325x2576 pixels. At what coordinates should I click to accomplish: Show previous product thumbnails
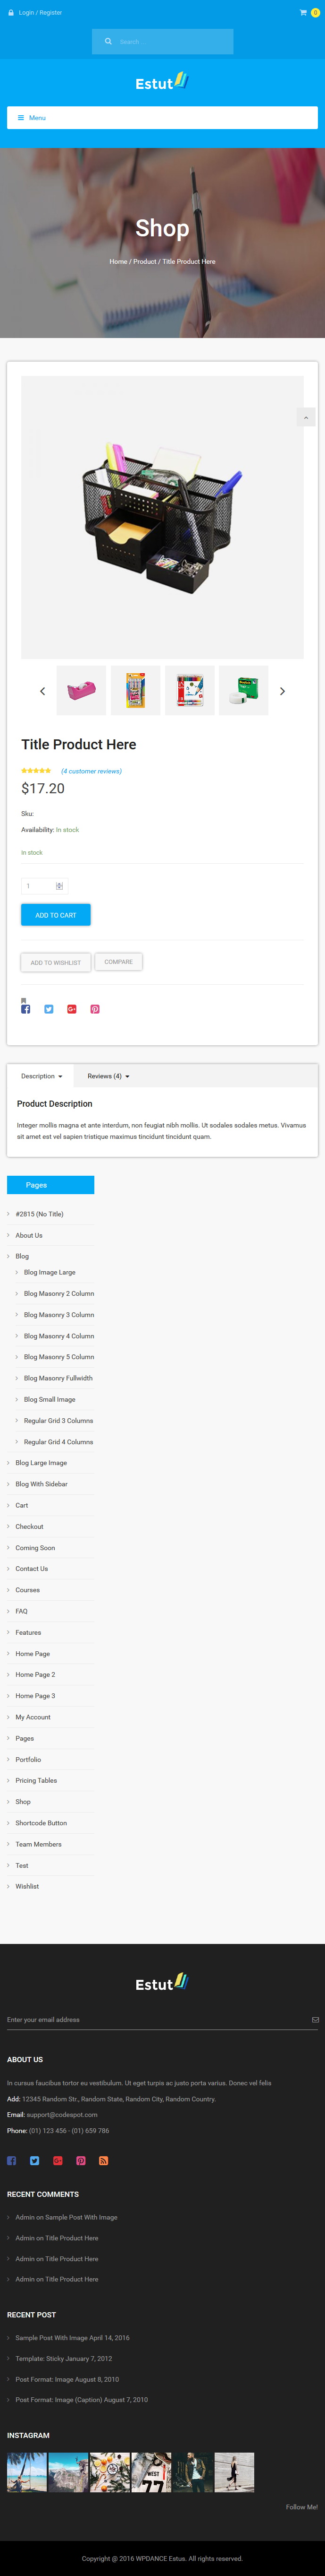42,691
